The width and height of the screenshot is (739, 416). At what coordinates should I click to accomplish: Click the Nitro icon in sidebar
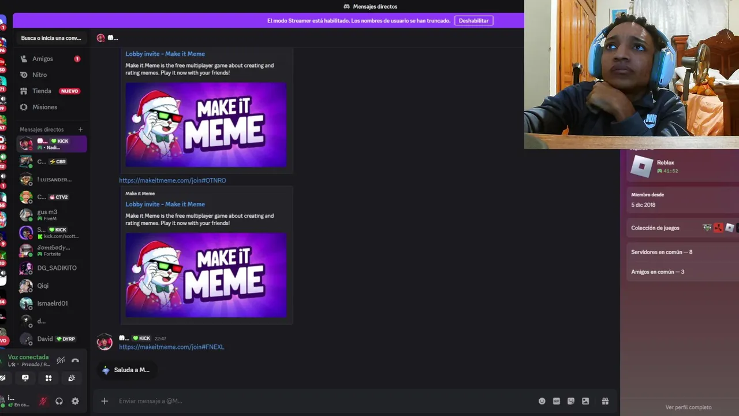tap(24, 75)
